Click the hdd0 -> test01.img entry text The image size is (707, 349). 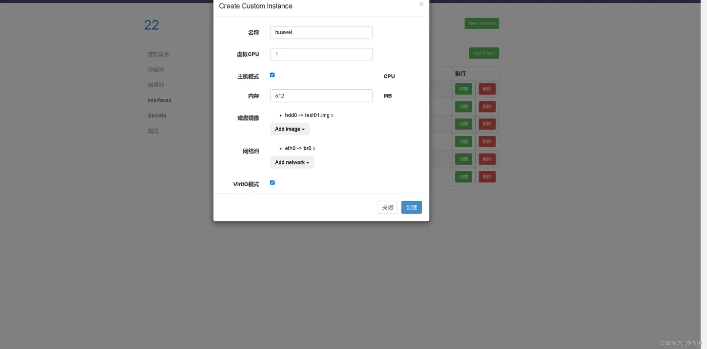click(x=307, y=115)
